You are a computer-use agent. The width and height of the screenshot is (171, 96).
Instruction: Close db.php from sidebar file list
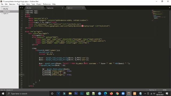pyautogui.click(x=2, y=9)
